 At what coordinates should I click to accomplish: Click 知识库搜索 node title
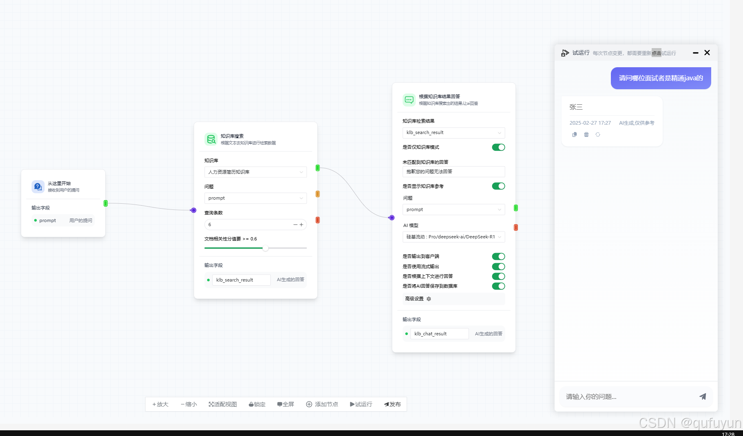pos(232,136)
